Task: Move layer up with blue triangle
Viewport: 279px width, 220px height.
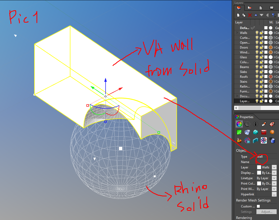Action: (256, 15)
